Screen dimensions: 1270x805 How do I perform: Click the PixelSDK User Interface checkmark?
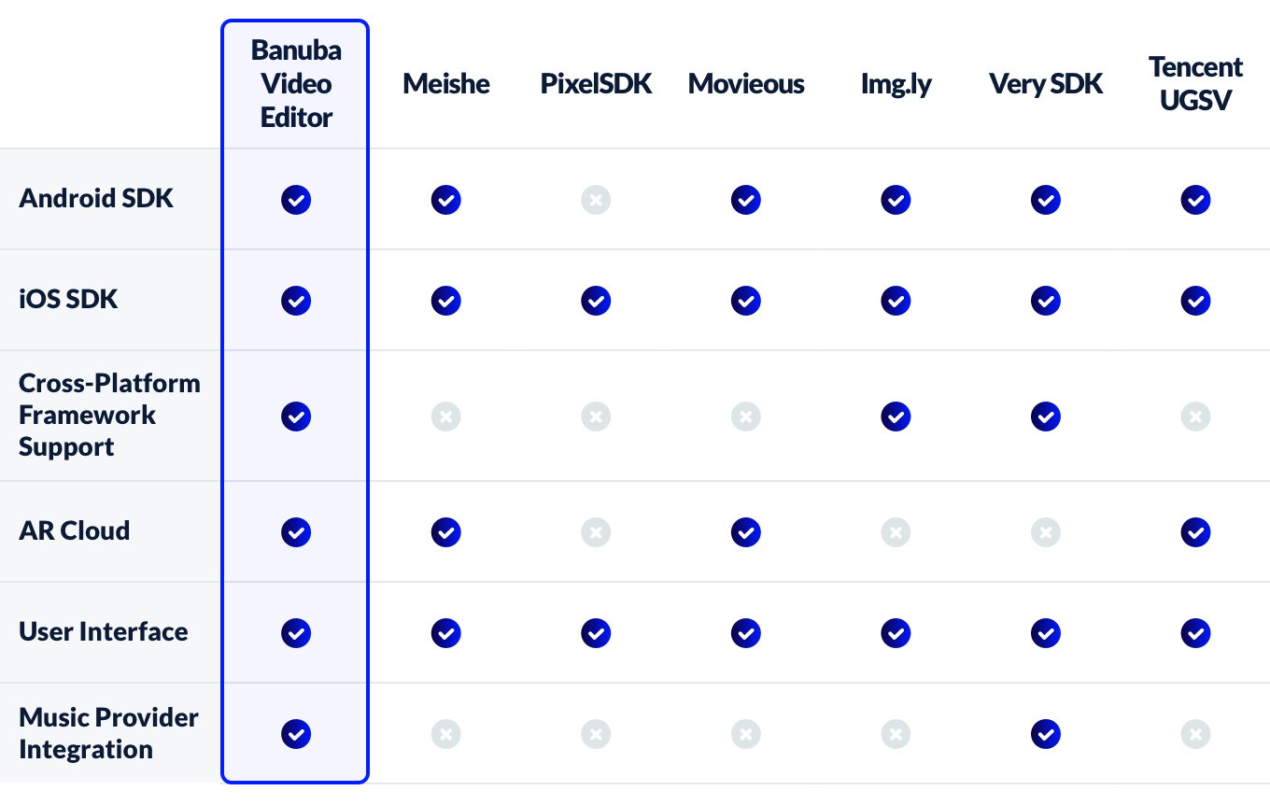pyautogui.click(x=596, y=633)
